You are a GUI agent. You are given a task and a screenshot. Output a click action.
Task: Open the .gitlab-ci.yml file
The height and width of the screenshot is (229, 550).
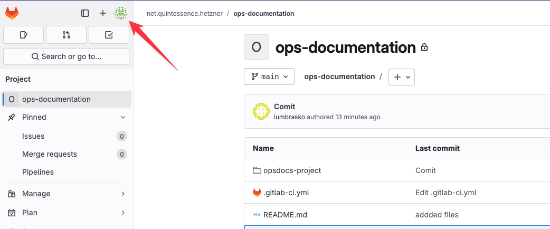pyautogui.click(x=286, y=193)
